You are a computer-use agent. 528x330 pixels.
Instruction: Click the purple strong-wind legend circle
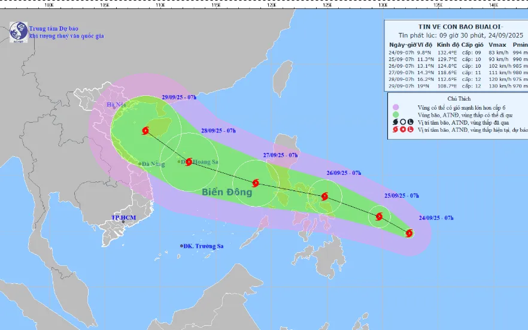(396, 106)
